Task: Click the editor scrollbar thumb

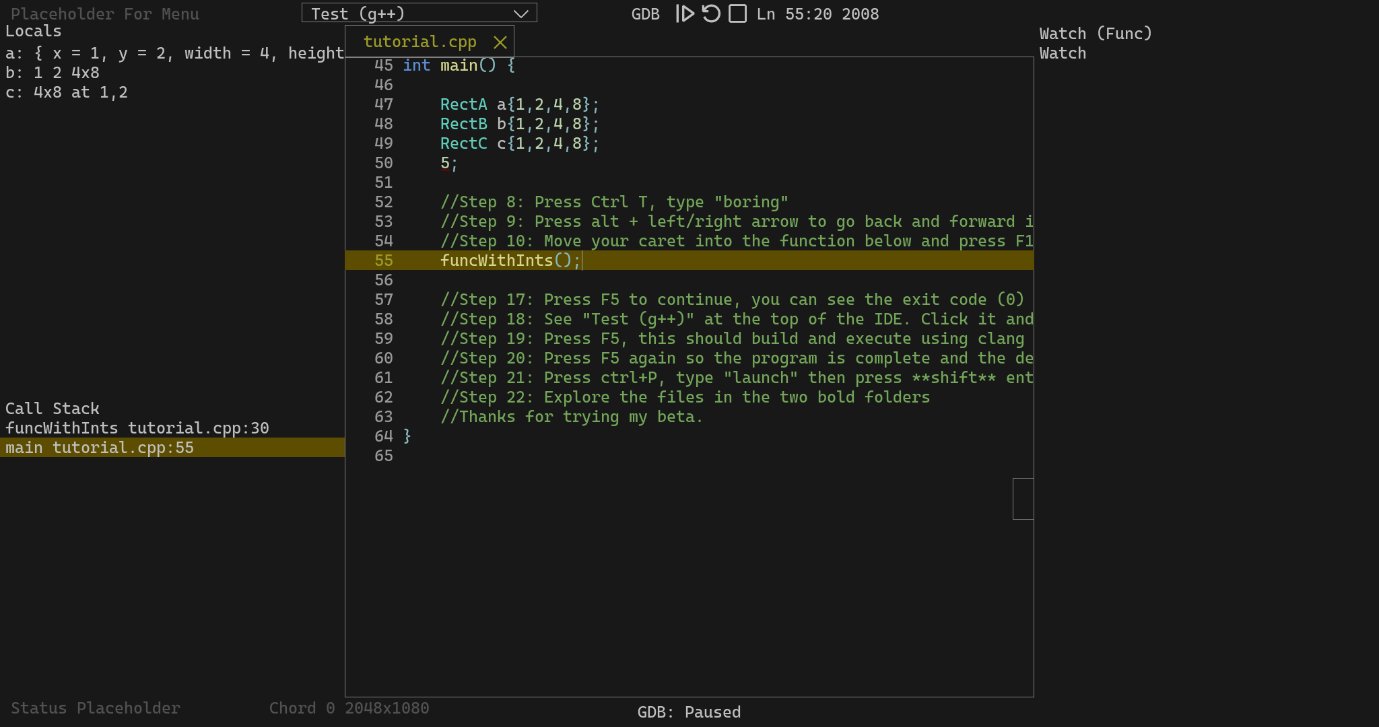Action: [x=1023, y=499]
